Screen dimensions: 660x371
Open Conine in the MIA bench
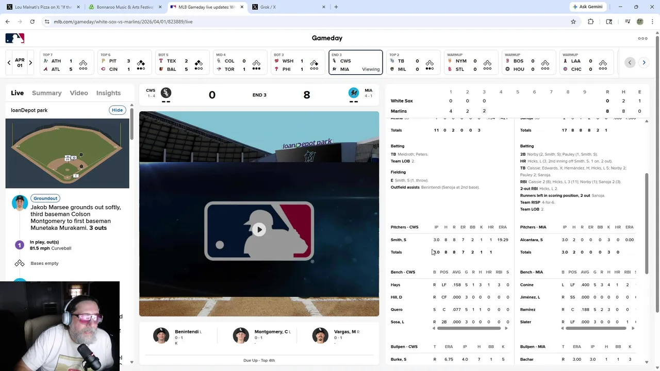(x=526, y=285)
